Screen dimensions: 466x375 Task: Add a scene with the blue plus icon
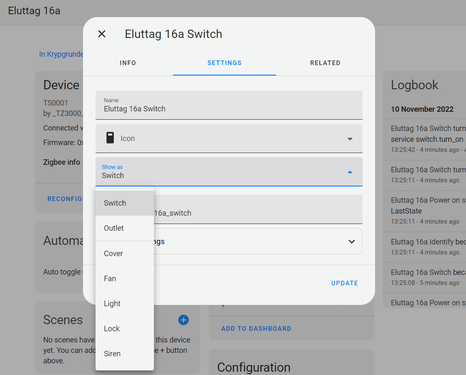point(183,320)
